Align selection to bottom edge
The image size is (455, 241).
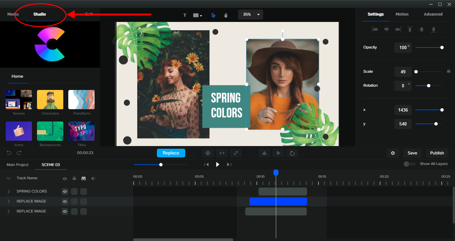[433, 30]
